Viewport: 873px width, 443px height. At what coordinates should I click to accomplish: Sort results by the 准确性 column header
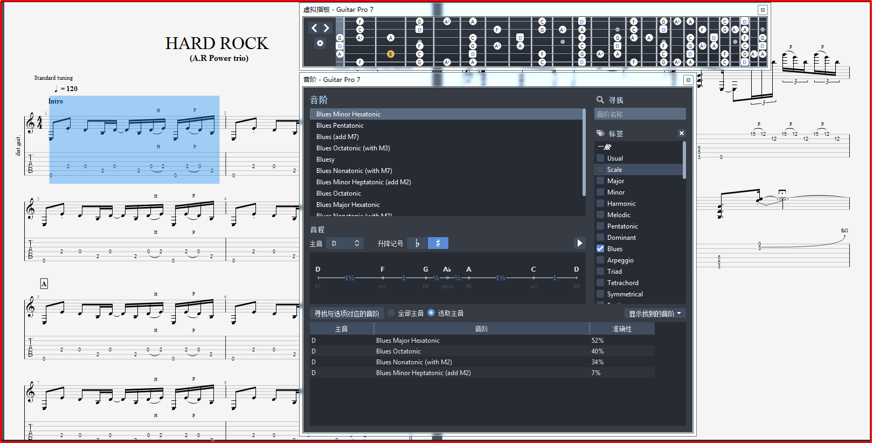pos(622,329)
